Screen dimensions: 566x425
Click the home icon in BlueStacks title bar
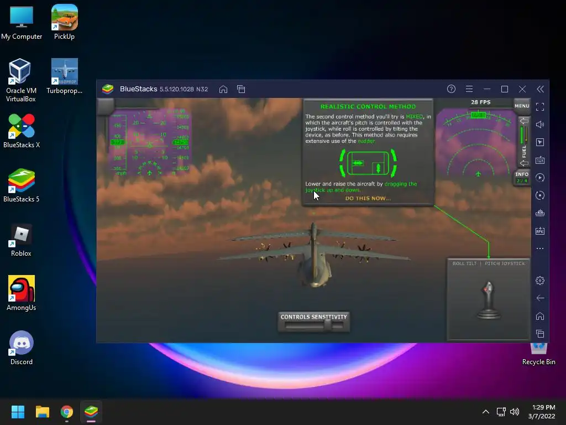click(223, 89)
